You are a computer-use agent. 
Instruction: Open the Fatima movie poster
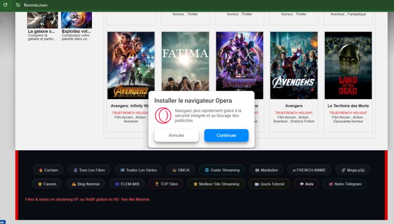coord(185,61)
